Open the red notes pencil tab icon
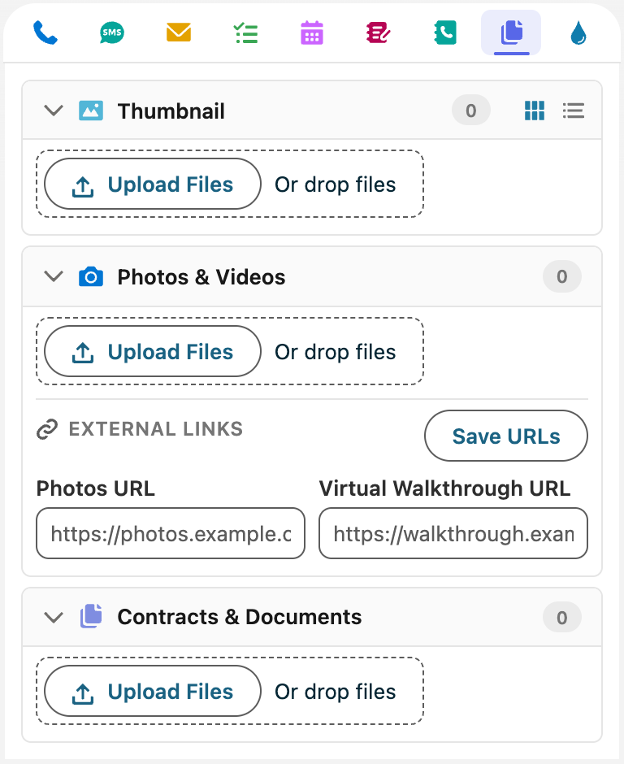 click(378, 33)
